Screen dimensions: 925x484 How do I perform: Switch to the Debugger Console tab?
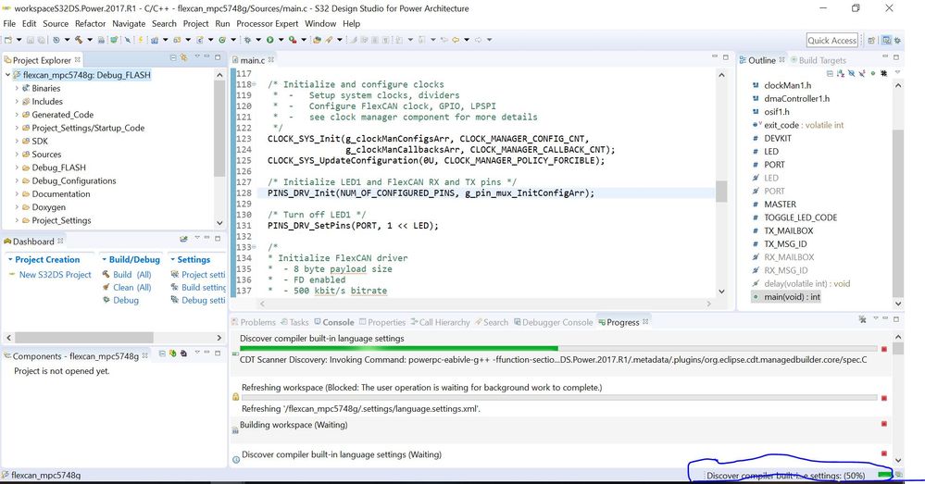pos(553,322)
